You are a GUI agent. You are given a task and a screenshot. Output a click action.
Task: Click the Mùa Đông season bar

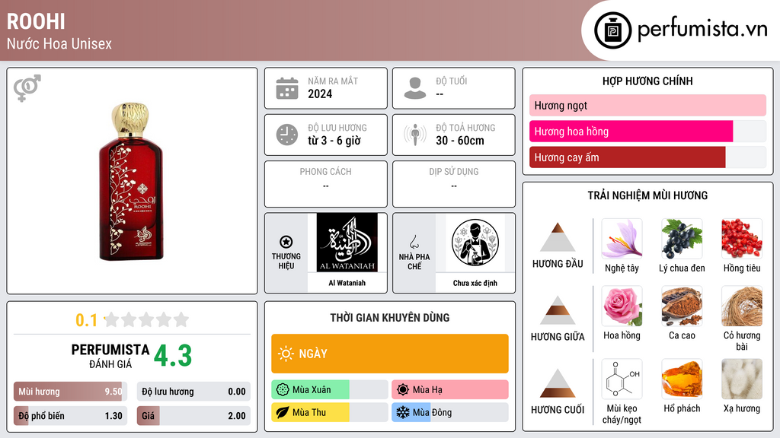[450, 412]
